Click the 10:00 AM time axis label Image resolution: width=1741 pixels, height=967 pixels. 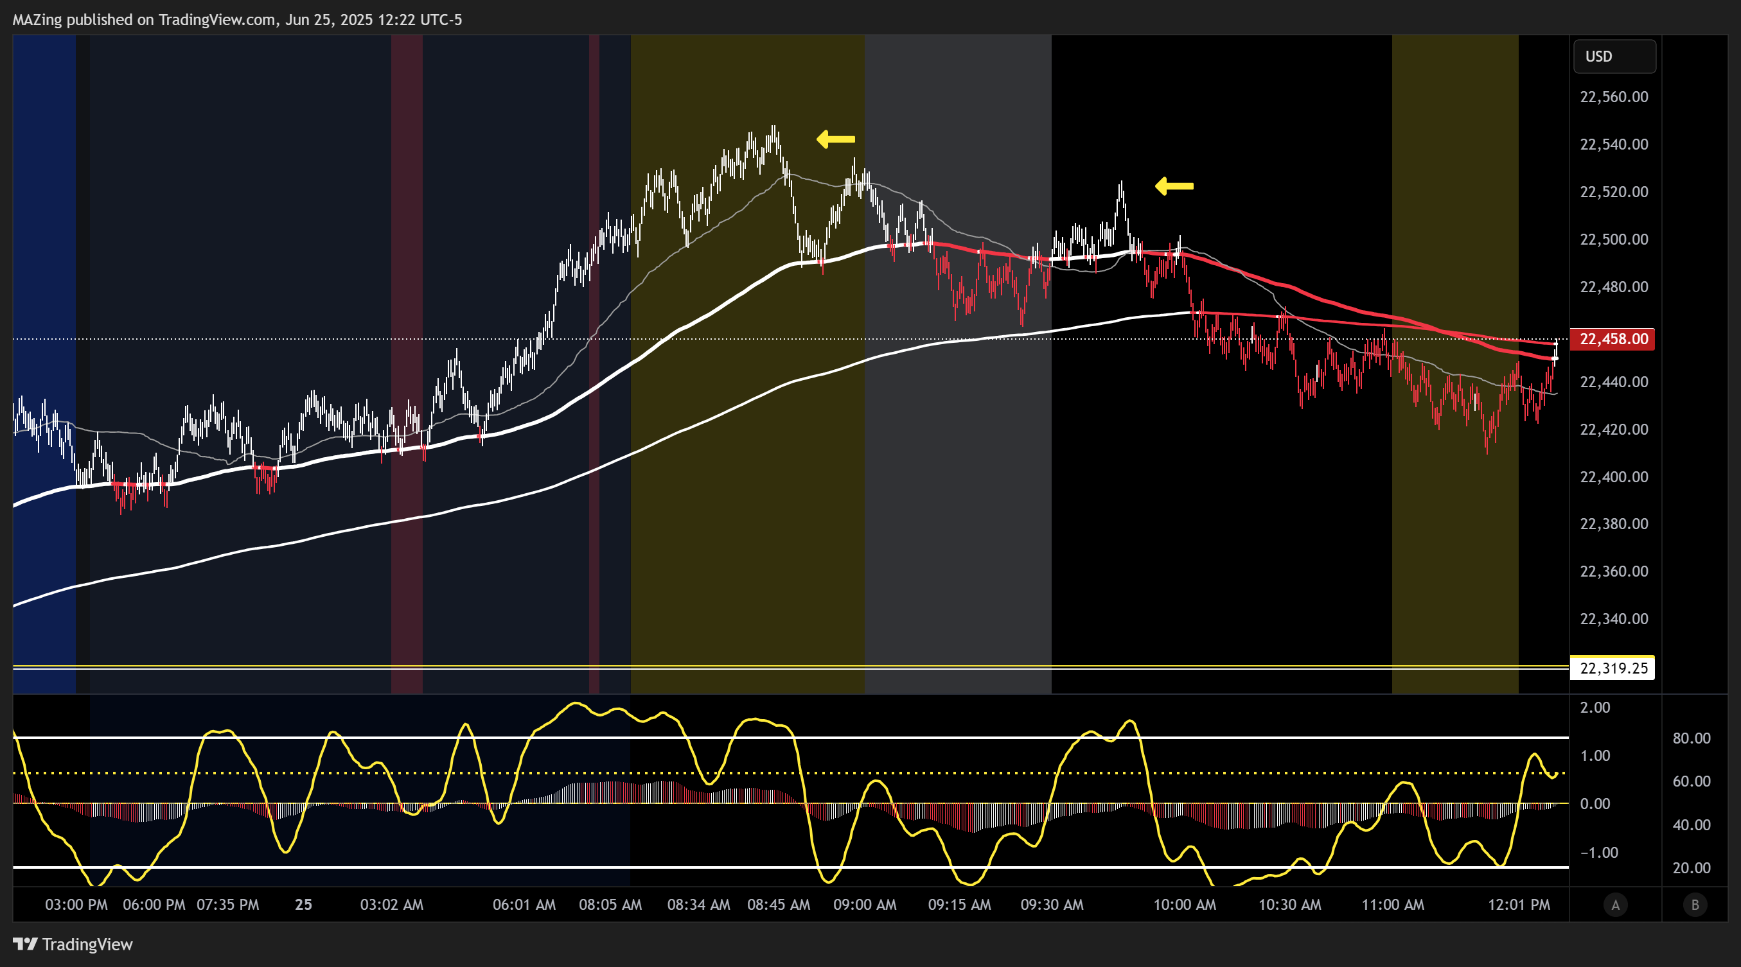tap(1185, 905)
